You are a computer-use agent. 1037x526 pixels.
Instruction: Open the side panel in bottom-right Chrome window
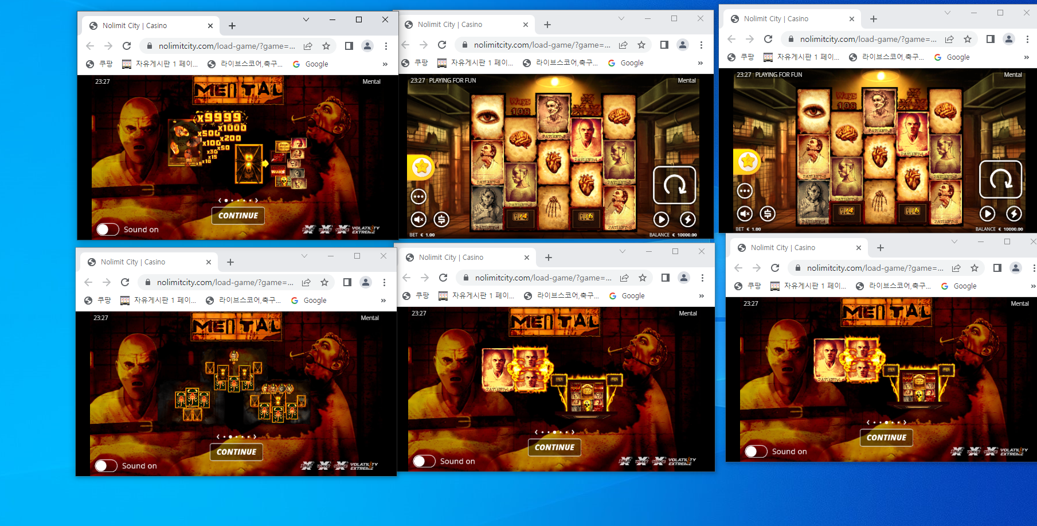point(997,268)
